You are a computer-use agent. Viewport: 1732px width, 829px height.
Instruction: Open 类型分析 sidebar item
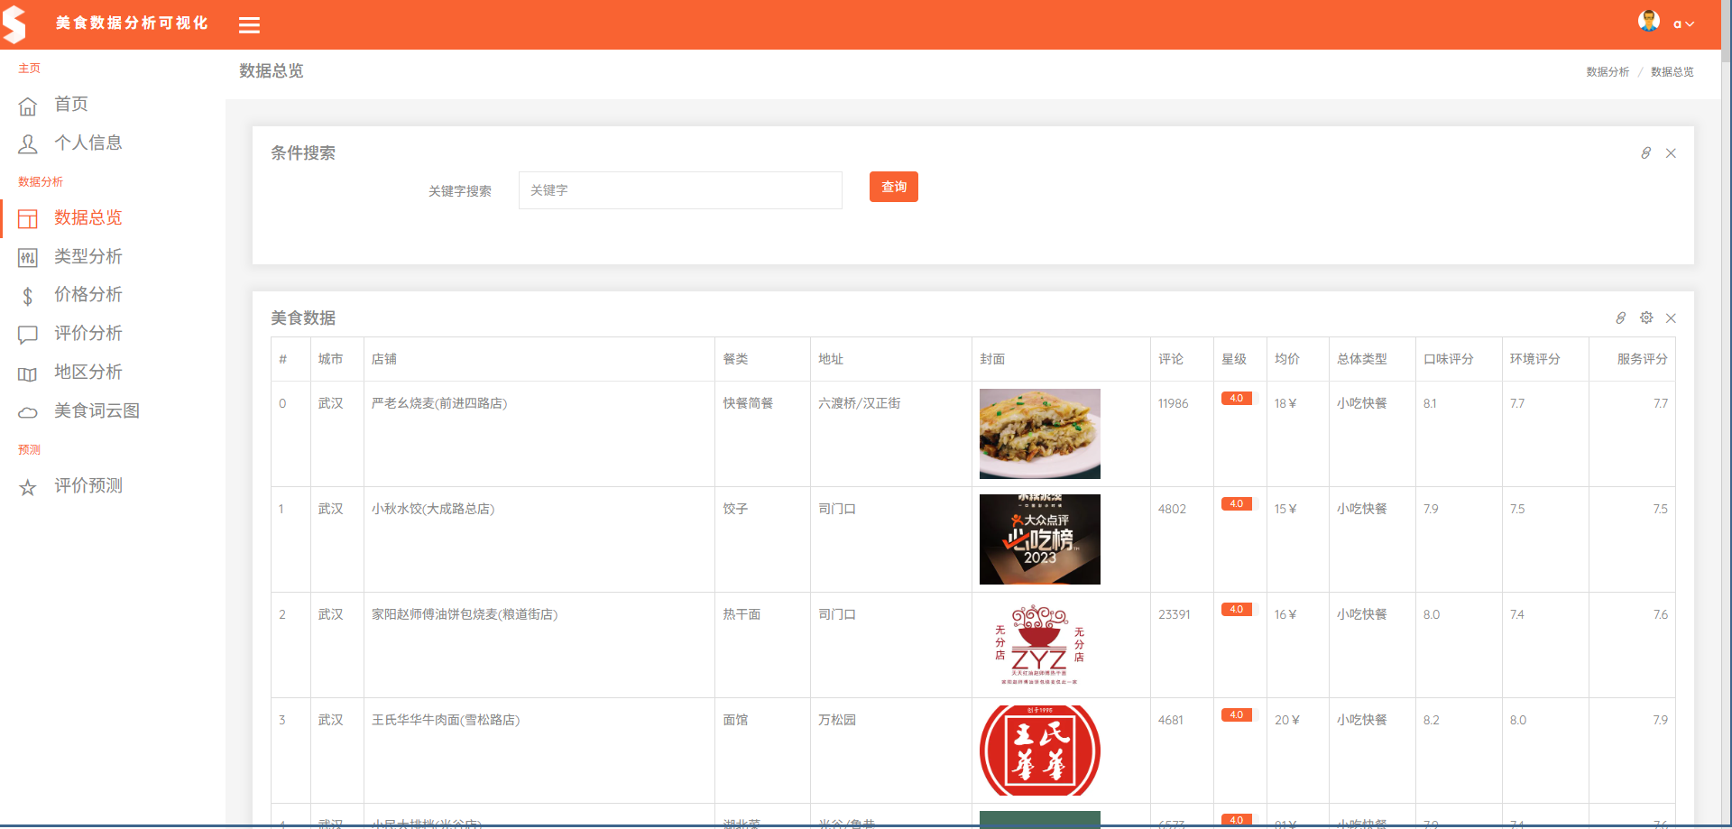coord(88,257)
